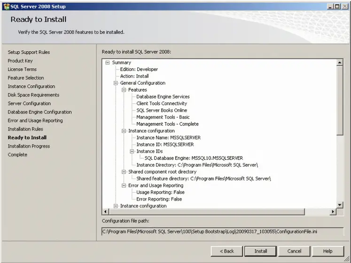Collapse the bottom Instance configuration node
This screenshot has height=263, width=351.
[116, 206]
